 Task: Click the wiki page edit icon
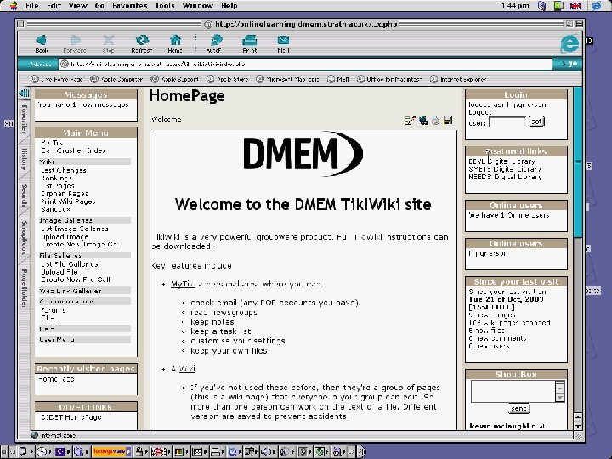[410, 120]
